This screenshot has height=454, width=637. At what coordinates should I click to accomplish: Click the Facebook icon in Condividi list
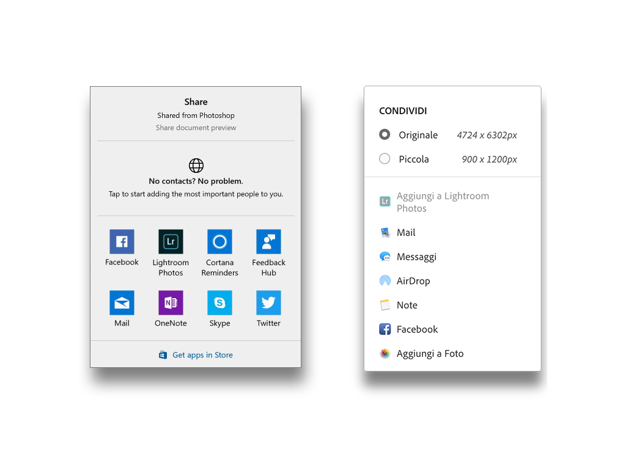tap(385, 329)
